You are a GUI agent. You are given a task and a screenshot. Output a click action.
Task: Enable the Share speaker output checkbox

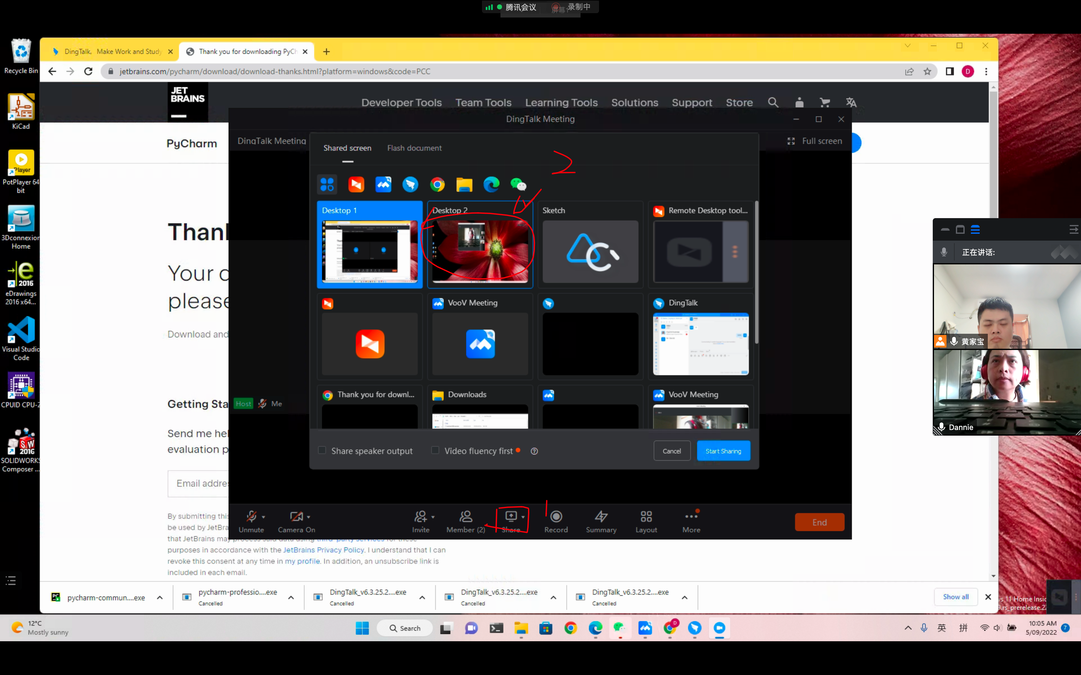(x=322, y=450)
